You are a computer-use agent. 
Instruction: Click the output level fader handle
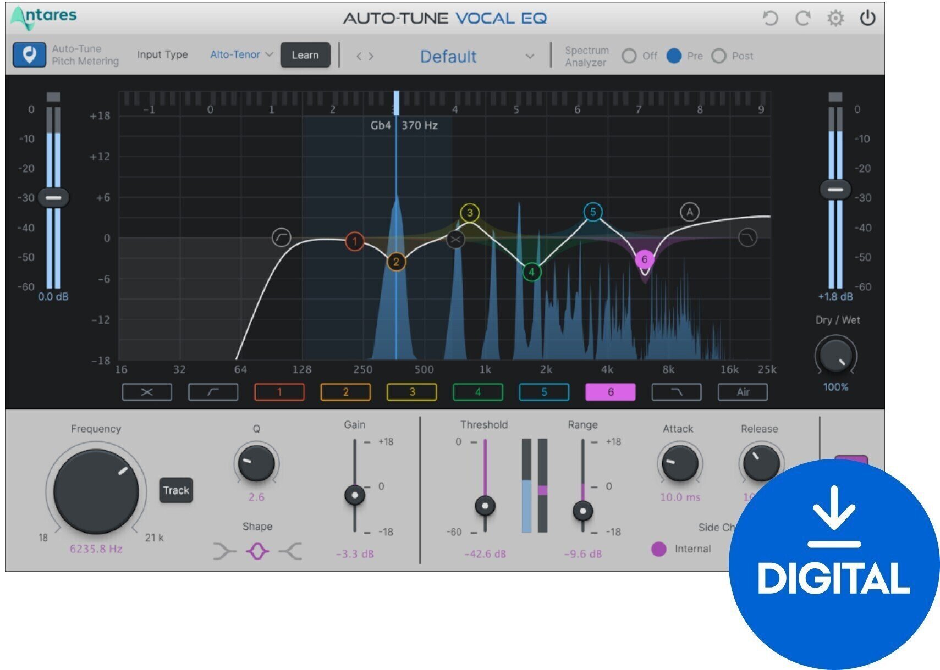tap(835, 190)
